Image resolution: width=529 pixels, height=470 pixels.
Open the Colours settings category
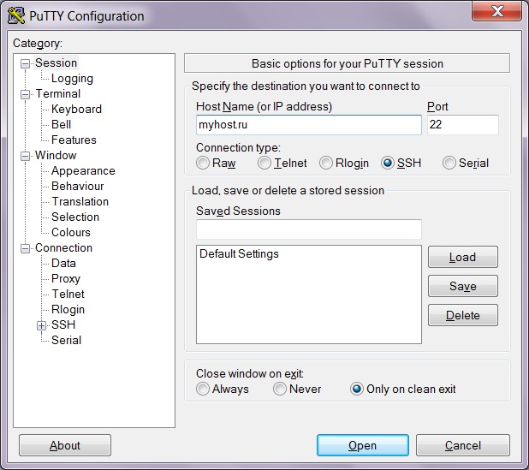click(x=71, y=232)
